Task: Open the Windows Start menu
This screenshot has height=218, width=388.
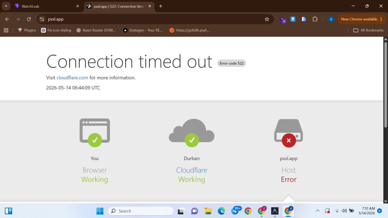Action: [x=100, y=211]
